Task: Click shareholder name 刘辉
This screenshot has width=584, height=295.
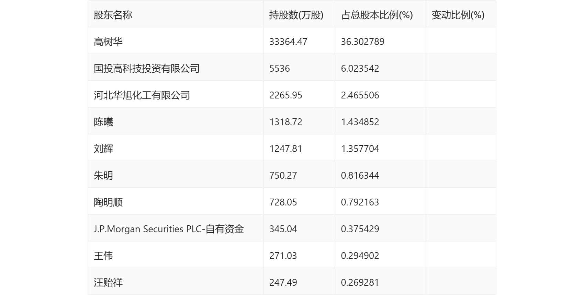Action: tap(103, 149)
